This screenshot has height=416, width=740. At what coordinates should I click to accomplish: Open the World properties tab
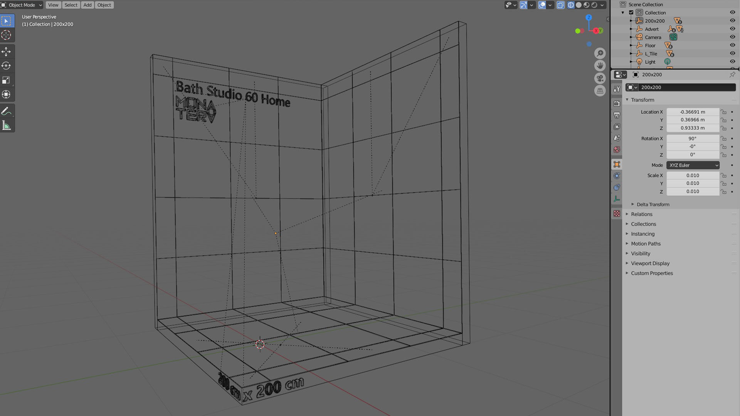[x=617, y=149]
